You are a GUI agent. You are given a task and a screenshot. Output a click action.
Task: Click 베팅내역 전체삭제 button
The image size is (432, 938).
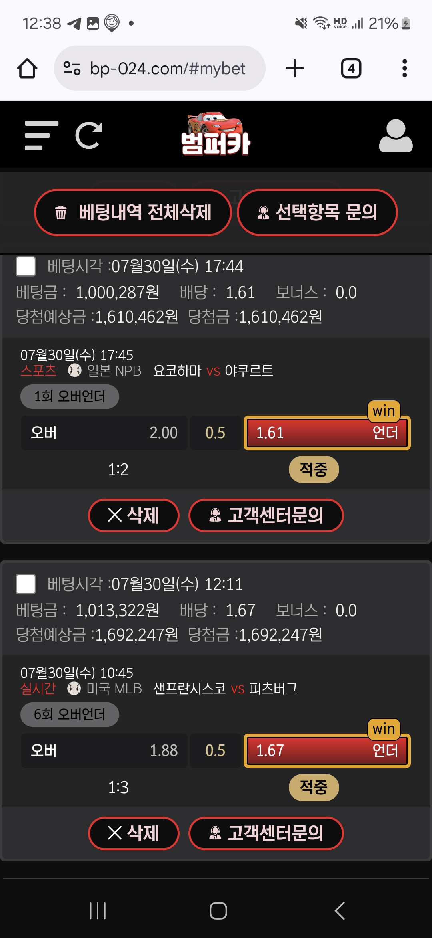point(133,212)
